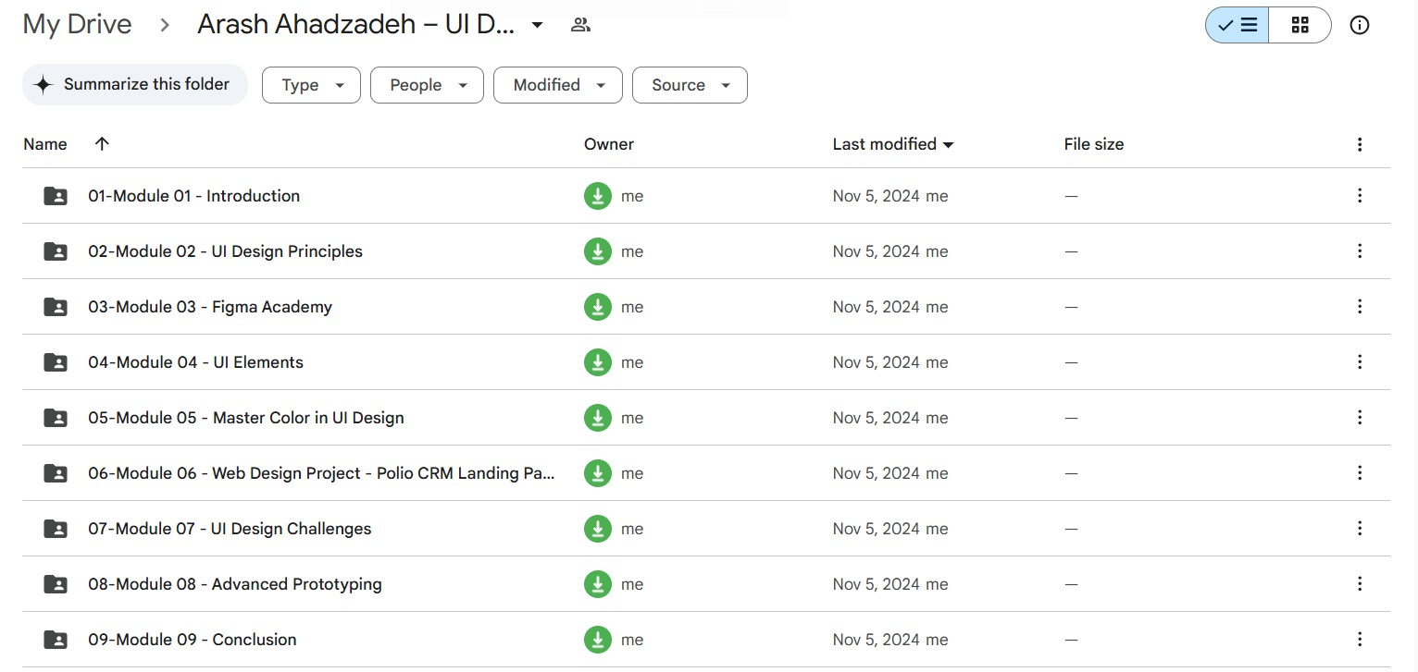
Task: Click Summarize this folder button
Action: click(x=135, y=84)
